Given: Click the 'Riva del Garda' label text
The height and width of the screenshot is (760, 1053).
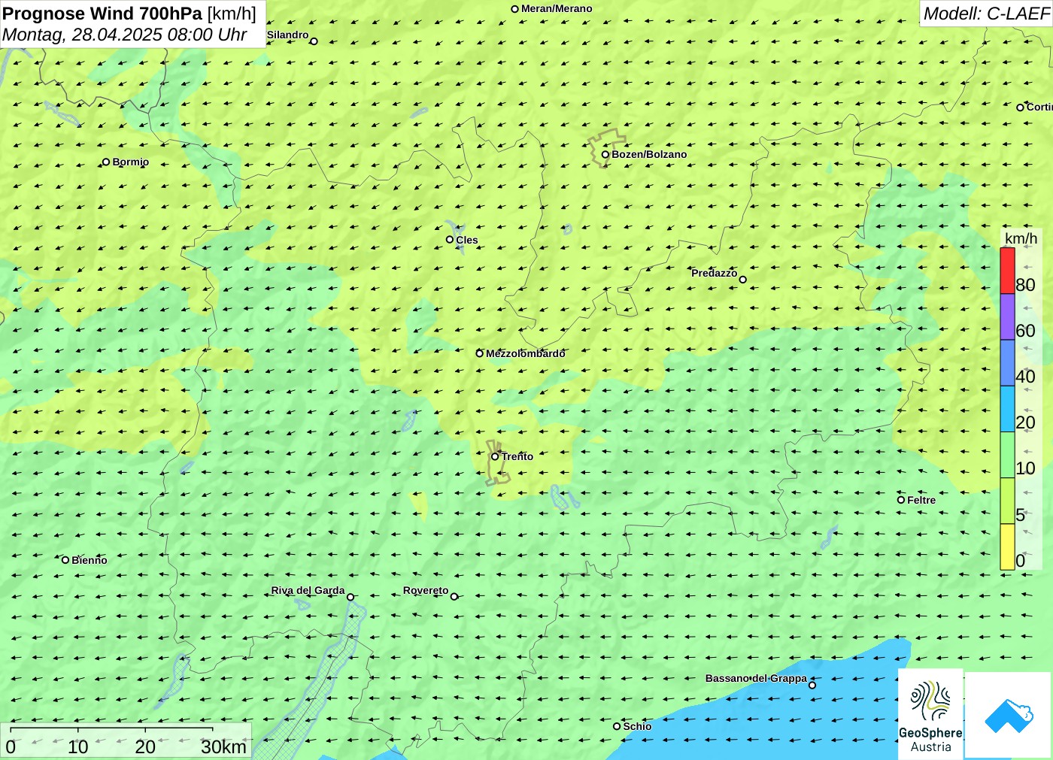Looking at the screenshot, I should pyautogui.click(x=308, y=590).
